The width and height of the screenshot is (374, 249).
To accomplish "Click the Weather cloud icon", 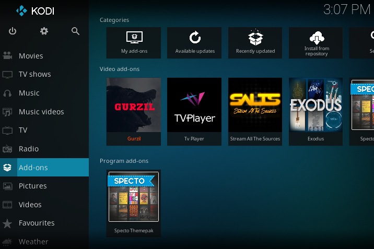I will [7, 242].
